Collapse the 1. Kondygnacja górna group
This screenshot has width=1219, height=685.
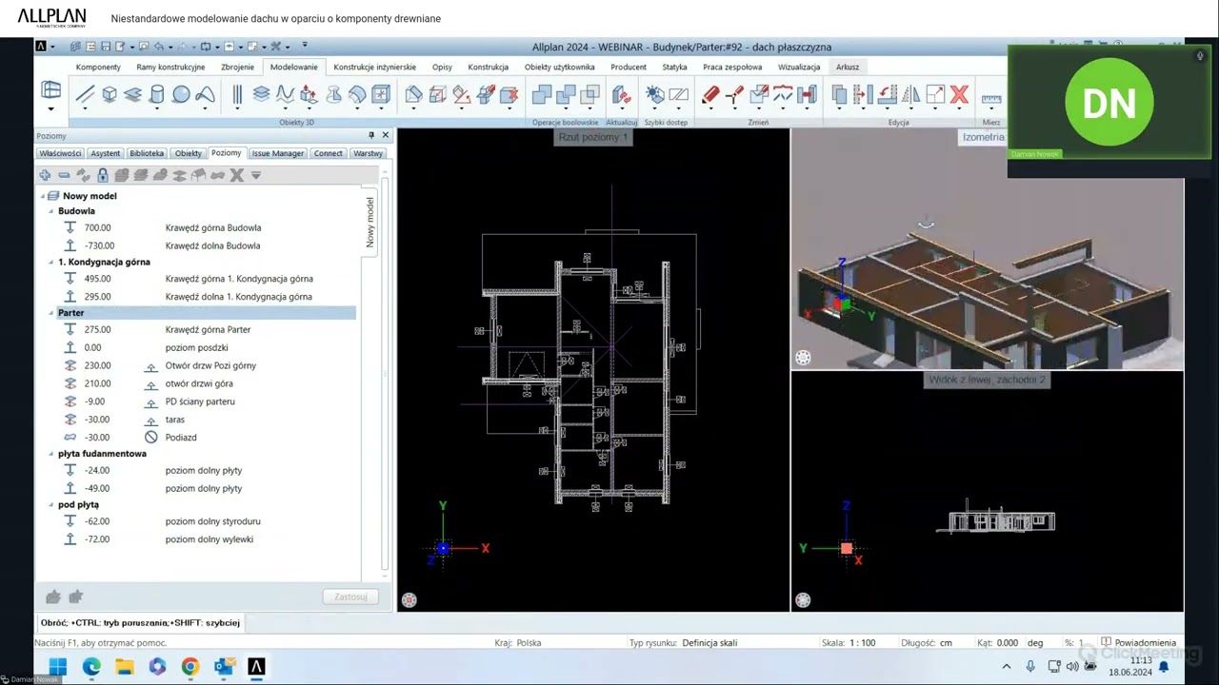(51, 262)
